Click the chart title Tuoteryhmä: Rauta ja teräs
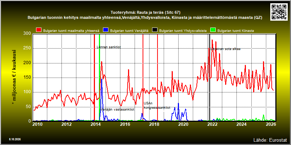 (145, 13)
